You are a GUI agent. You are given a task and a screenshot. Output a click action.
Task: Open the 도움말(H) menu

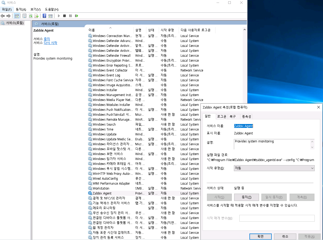click(x=52, y=9)
